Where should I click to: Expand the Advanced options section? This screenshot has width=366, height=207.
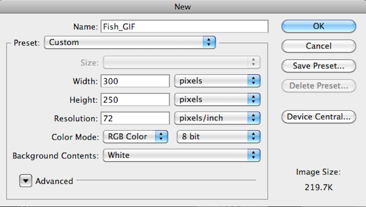26,181
